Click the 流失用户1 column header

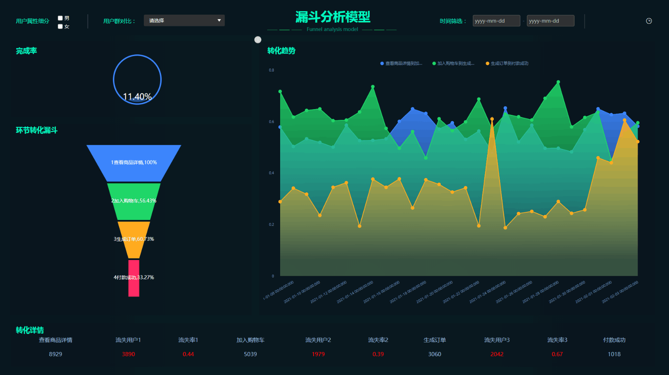pos(128,340)
